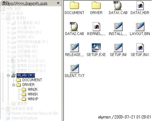This screenshot has height=121, width=153.
Task: Expand the PROGRAM (D:) drive node
Action: coord(8,33)
